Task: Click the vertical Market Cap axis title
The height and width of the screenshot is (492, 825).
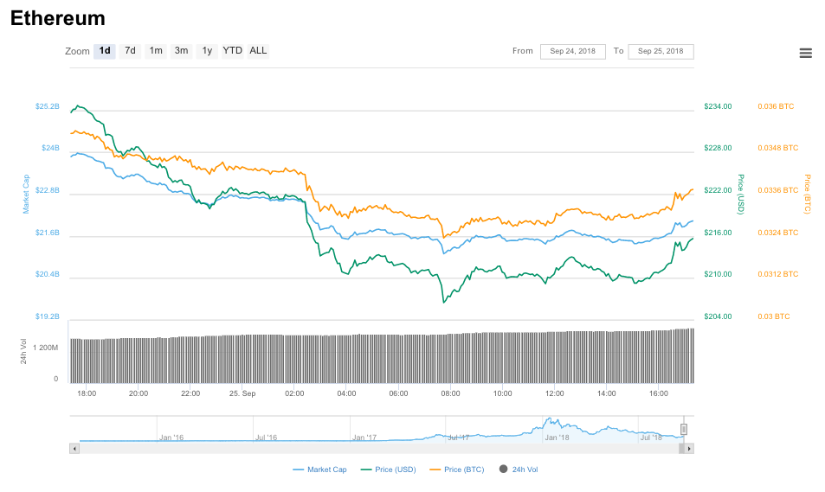Action: click(x=26, y=195)
